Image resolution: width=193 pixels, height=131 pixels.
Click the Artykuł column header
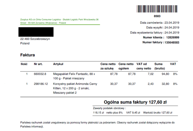click(58, 64)
